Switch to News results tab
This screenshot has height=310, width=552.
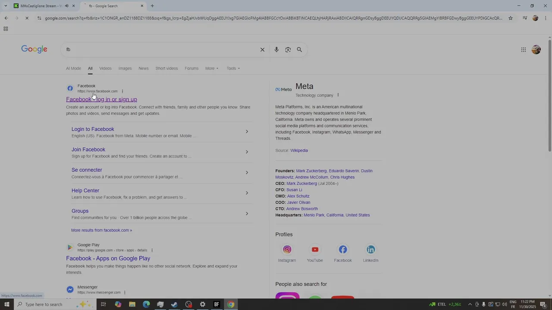tap(144, 68)
